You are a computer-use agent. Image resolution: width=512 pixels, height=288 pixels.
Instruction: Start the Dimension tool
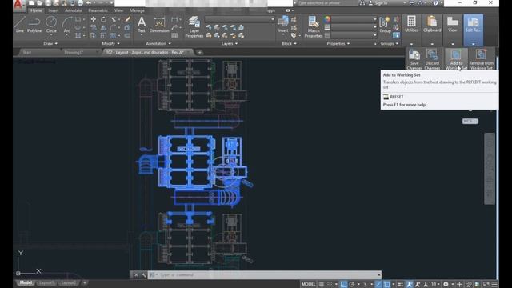[x=159, y=25]
